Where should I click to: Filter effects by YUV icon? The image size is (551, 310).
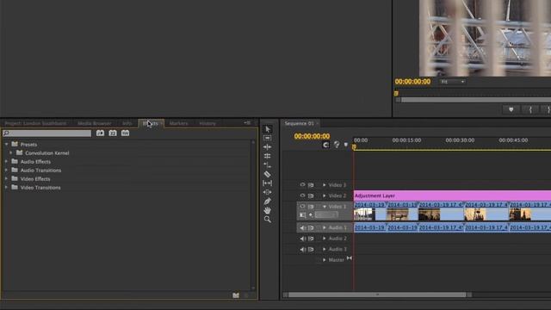[125, 133]
